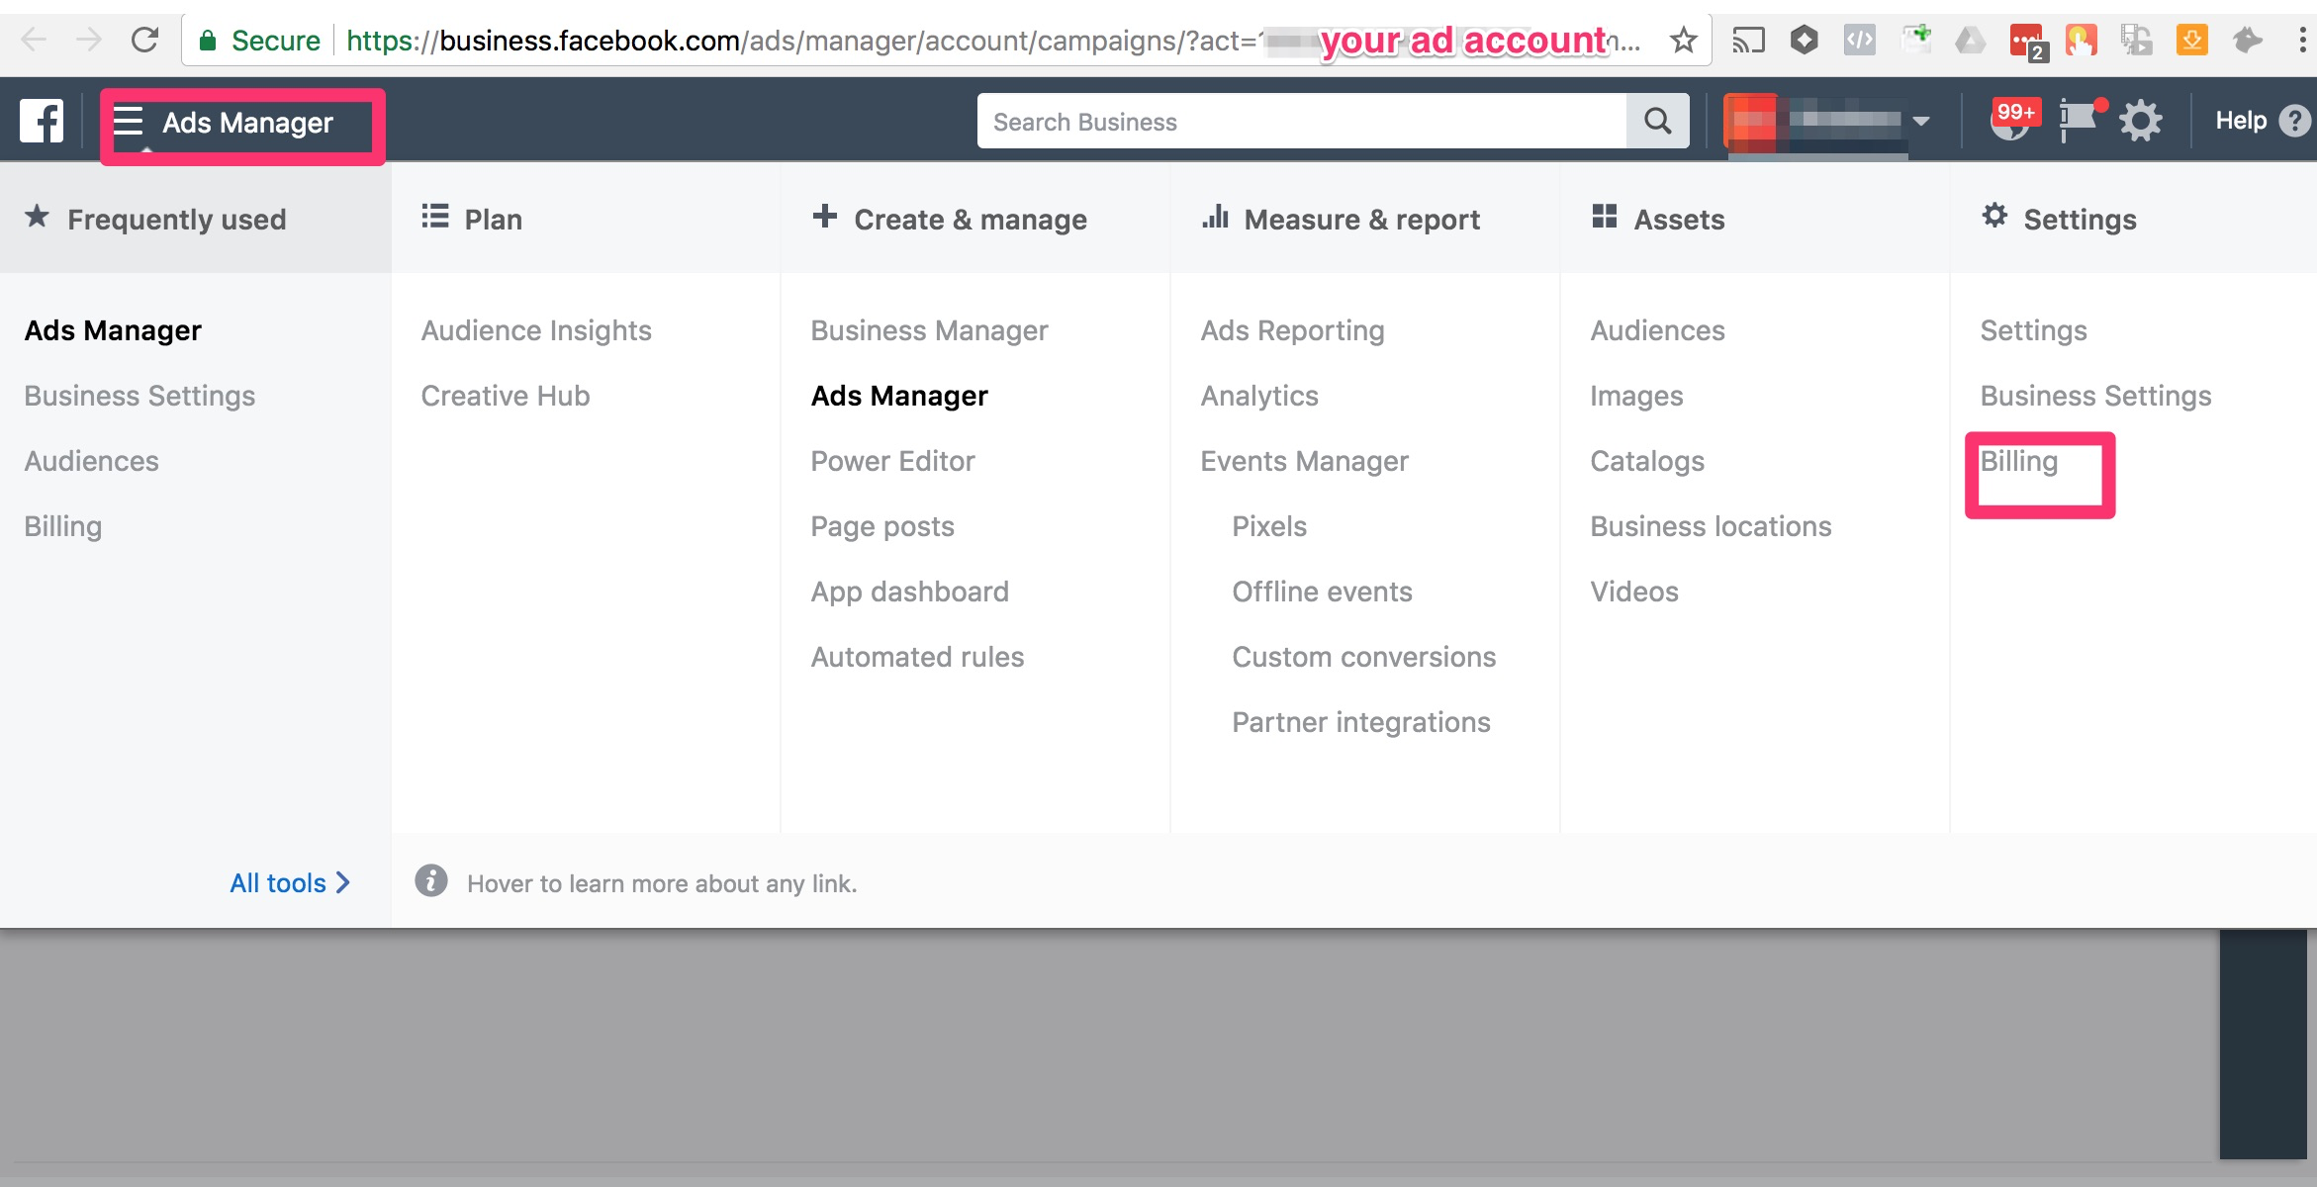The image size is (2317, 1187).
Task: Click the Google Drive extension icon
Action: click(x=1970, y=41)
